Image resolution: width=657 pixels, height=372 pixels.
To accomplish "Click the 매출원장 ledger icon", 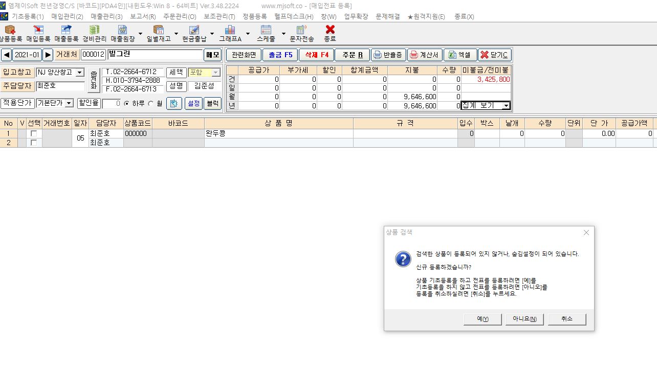I will point(123,33).
